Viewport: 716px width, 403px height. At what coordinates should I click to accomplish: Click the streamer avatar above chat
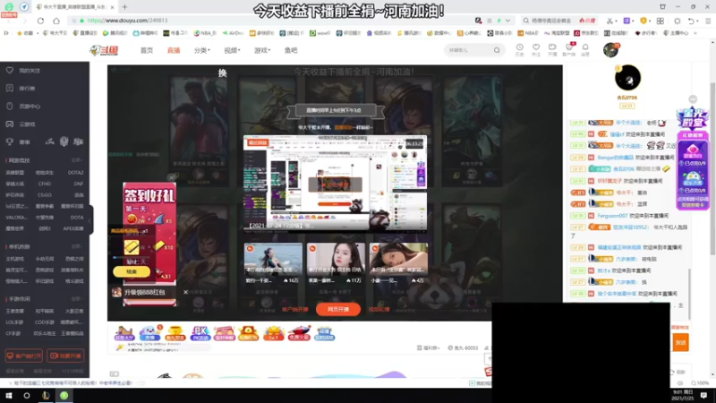[627, 78]
